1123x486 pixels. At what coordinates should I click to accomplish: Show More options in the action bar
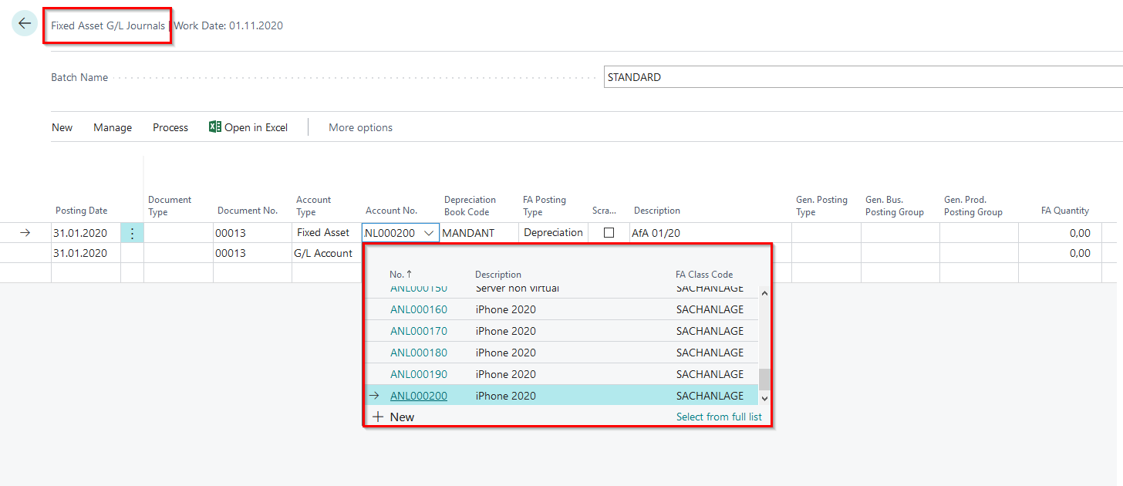tap(360, 127)
